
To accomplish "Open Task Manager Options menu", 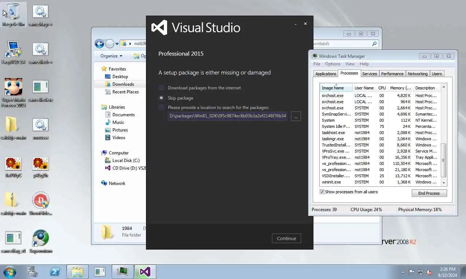I will 332,64.
